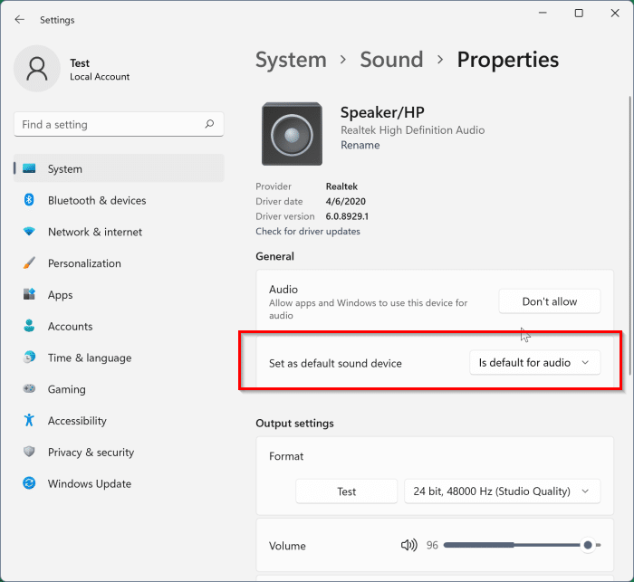Click the Rename link under Speaker/HP

coord(360,145)
